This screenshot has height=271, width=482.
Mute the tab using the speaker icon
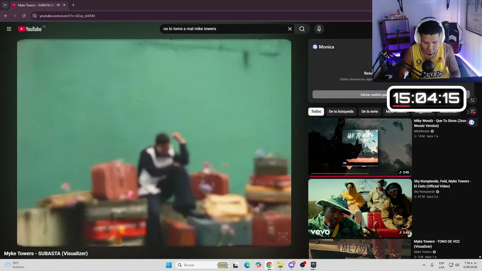58,5
